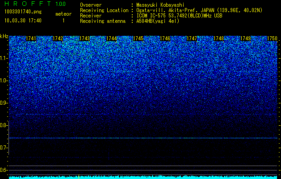The width and height of the screenshot is (281, 179).
Task: Click the 1744 time marker
Action: tap(112, 38)
